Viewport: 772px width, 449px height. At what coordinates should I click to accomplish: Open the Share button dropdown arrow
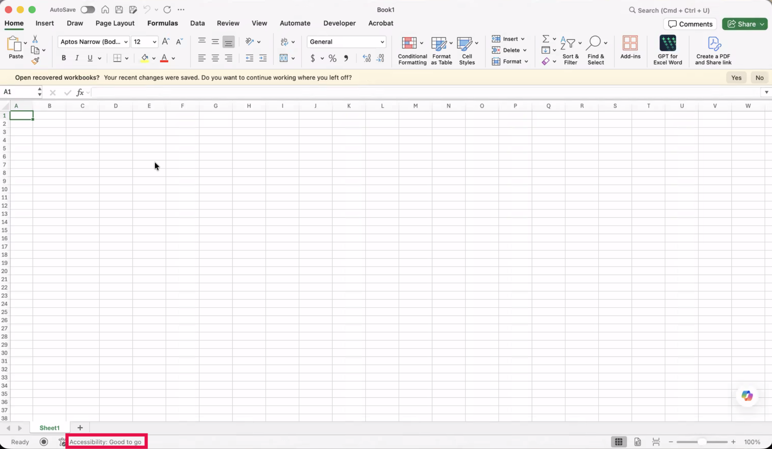coord(762,24)
